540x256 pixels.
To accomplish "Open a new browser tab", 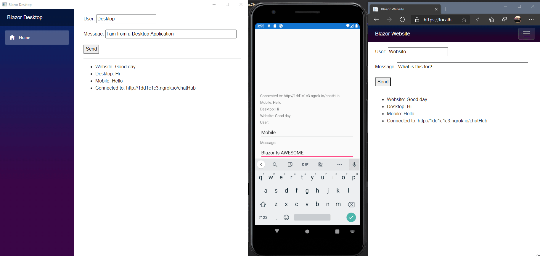I will 446,9.
